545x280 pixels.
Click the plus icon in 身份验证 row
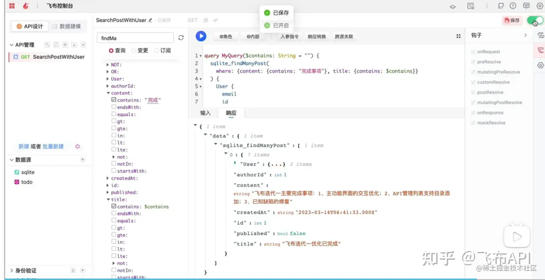tap(83, 270)
